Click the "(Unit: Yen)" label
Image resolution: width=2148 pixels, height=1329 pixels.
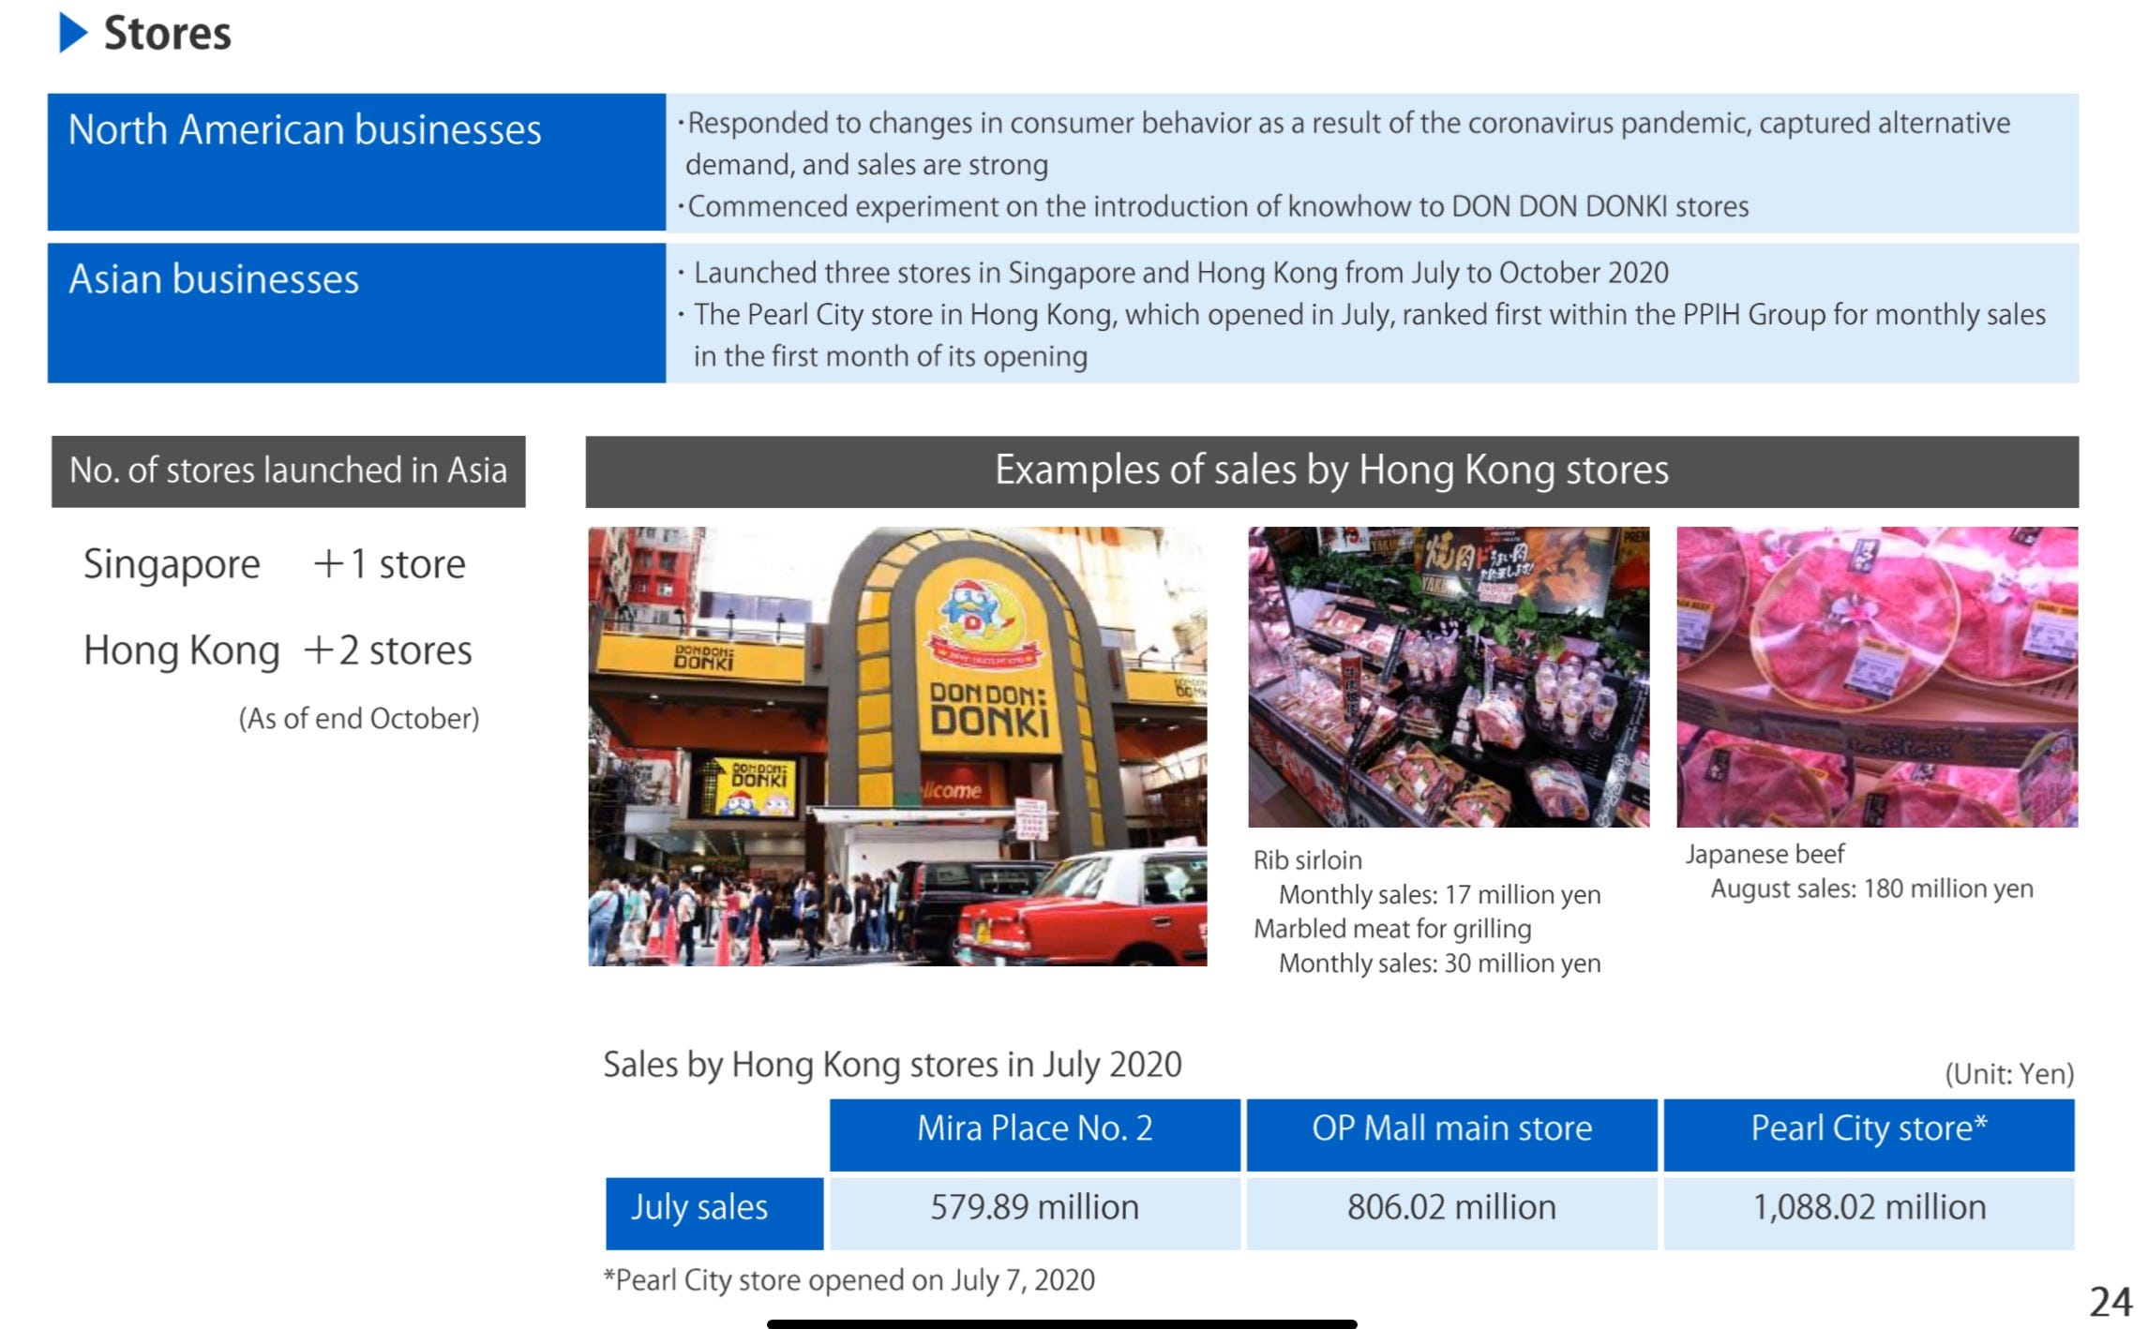pyautogui.click(x=2009, y=1074)
